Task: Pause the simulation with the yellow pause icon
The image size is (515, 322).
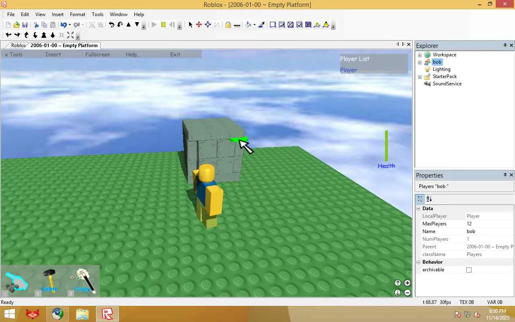Action: click(163, 25)
